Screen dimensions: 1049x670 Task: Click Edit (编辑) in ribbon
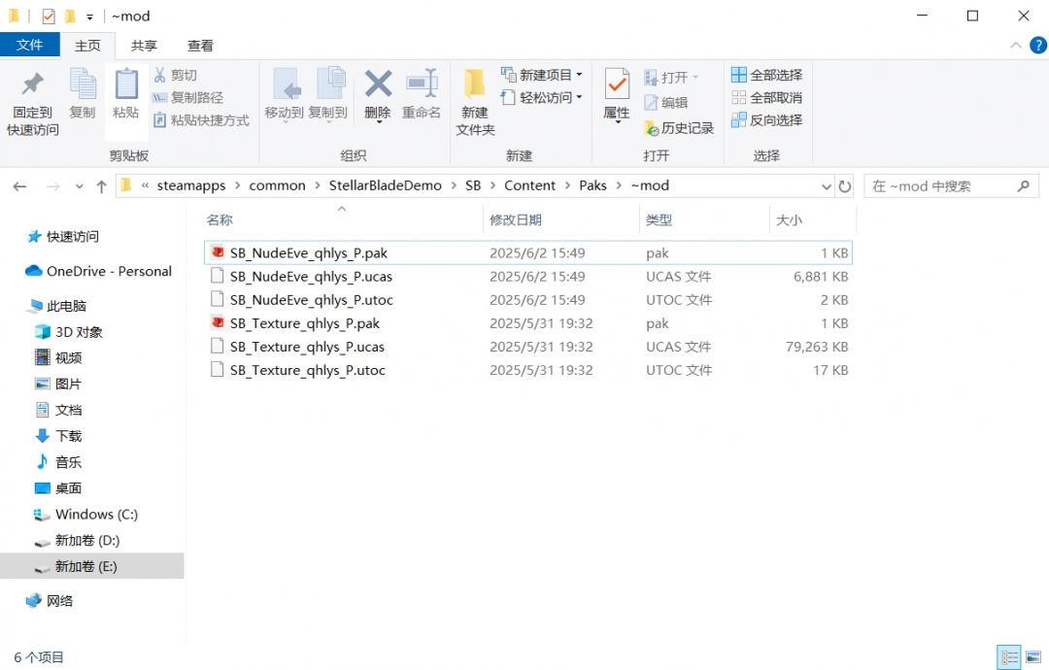665,102
